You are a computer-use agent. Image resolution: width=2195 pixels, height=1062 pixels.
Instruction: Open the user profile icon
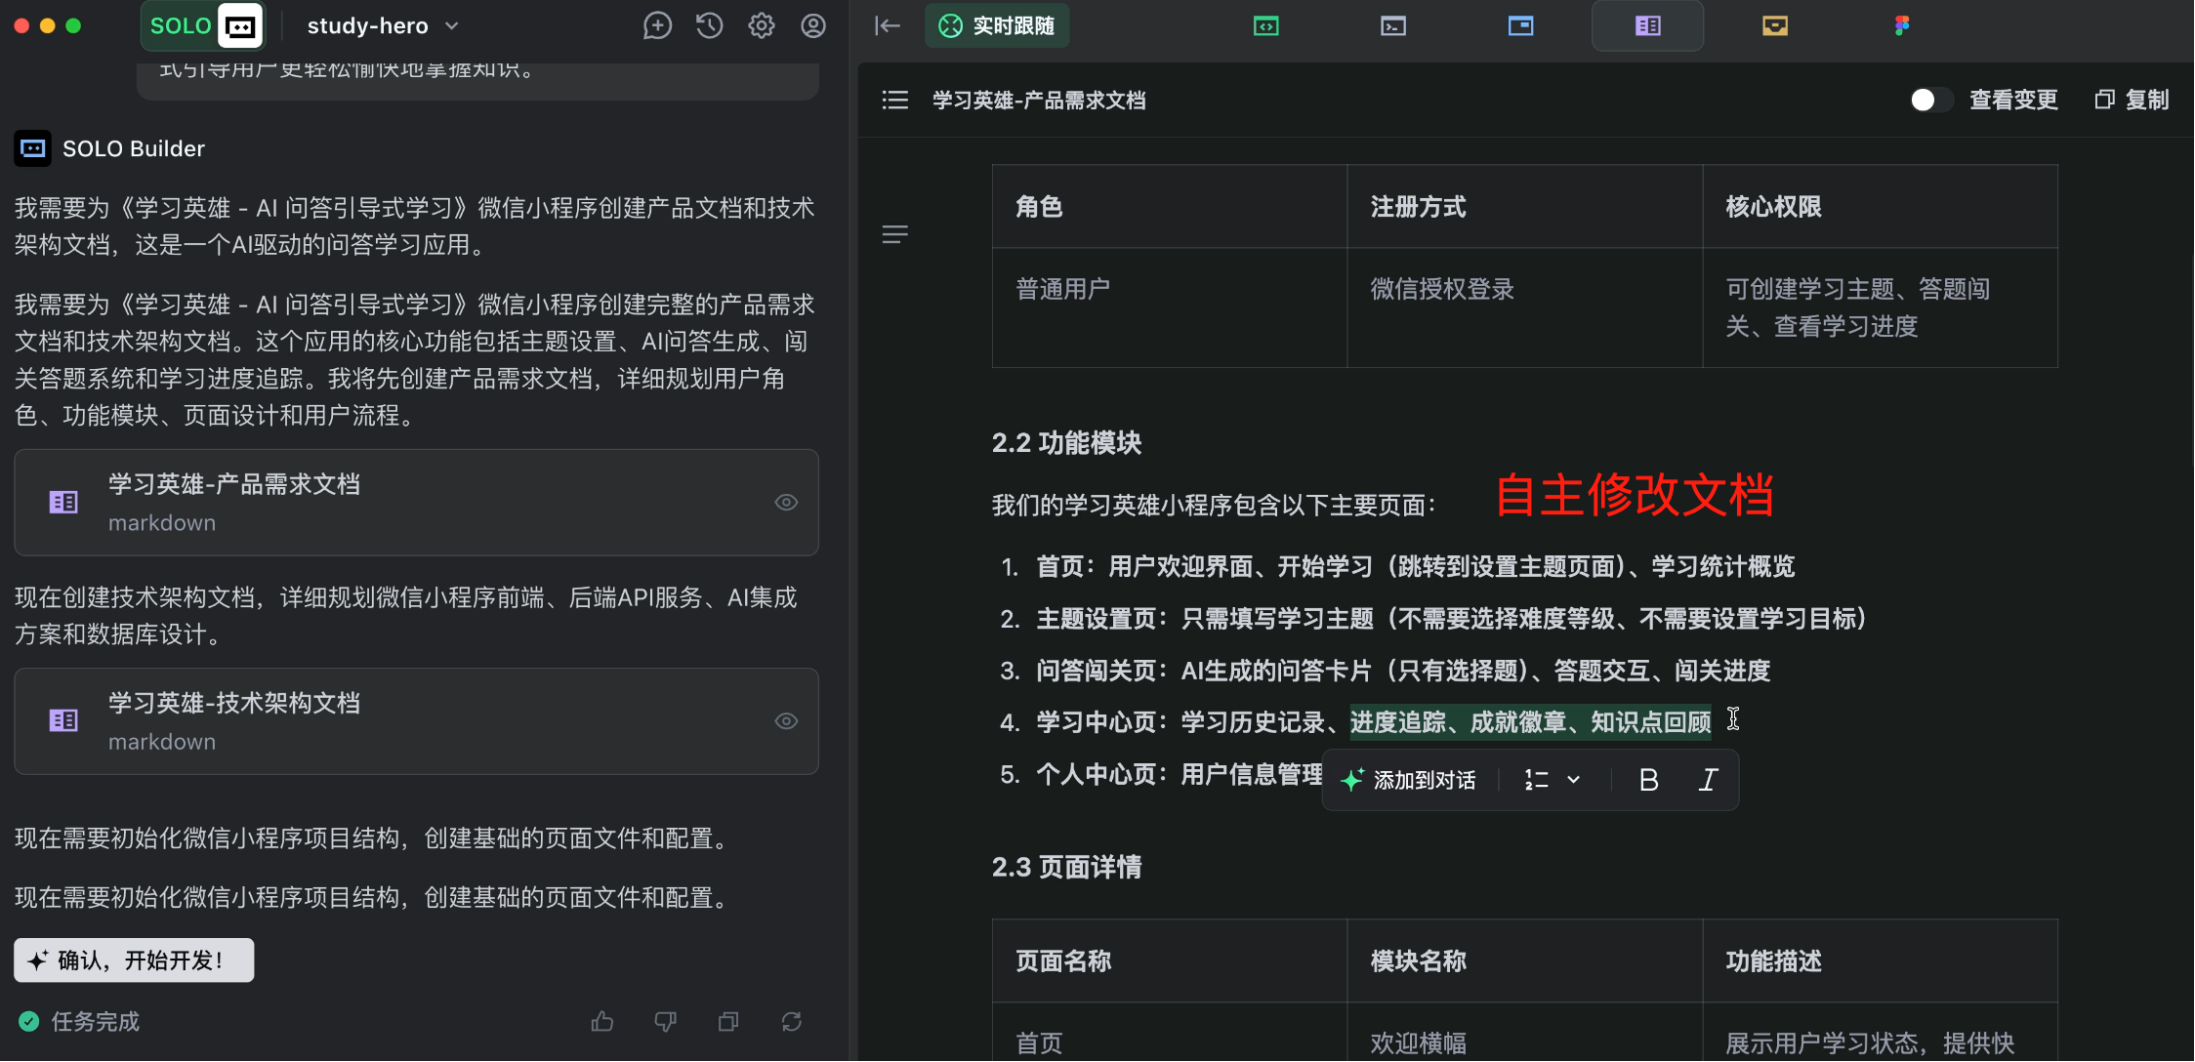[813, 26]
